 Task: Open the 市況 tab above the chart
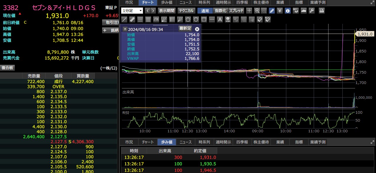(x=129, y=2)
